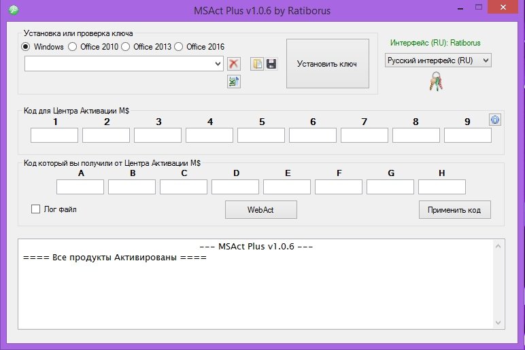Click confirmation code field E

point(287,187)
